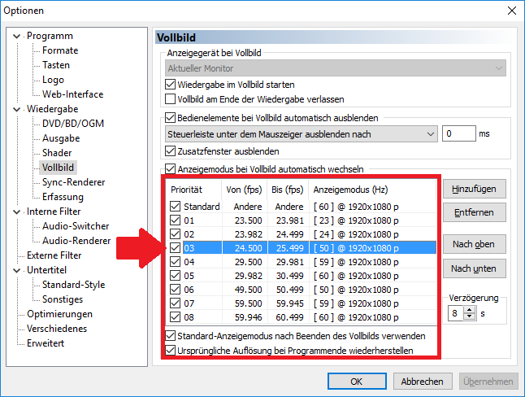This screenshot has width=525, height=397.
Task: Open the Standard-Style subtitle settings
Action: click(x=74, y=285)
